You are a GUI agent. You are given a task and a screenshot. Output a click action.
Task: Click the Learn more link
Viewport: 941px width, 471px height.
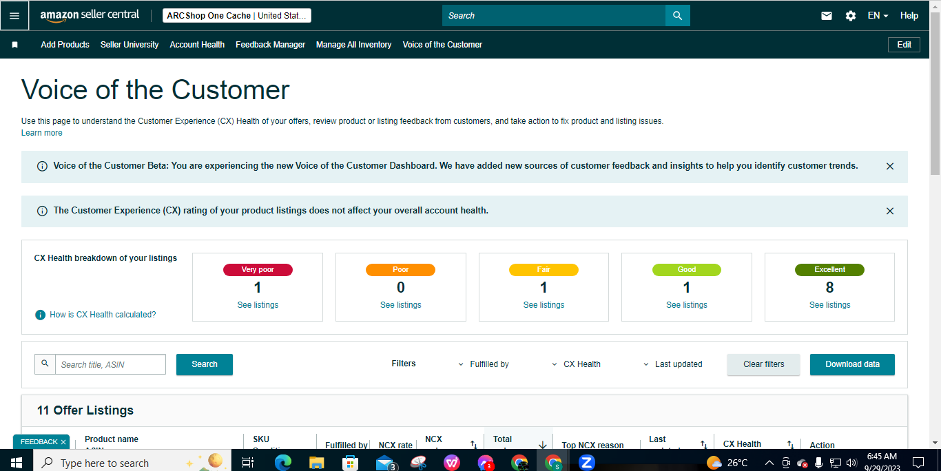click(x=41, y=133)
